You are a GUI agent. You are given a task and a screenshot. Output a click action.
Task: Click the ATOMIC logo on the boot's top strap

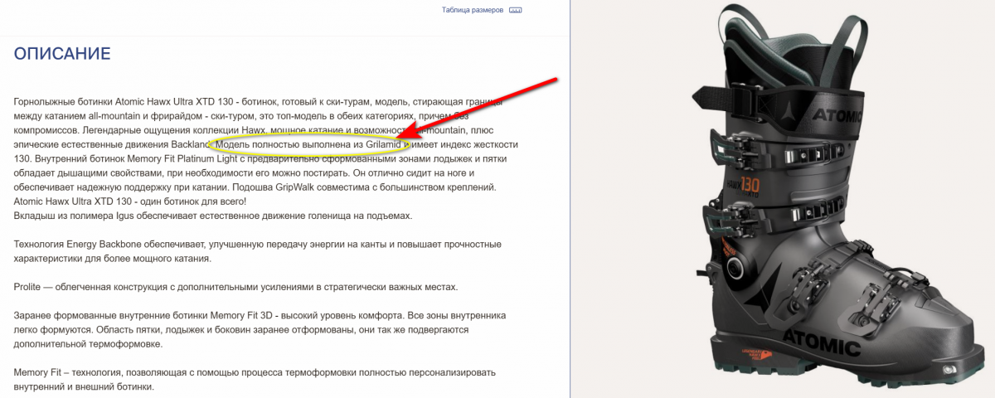(x=839, y=116)
